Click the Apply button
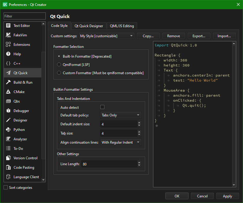 [x=227, y=196]
